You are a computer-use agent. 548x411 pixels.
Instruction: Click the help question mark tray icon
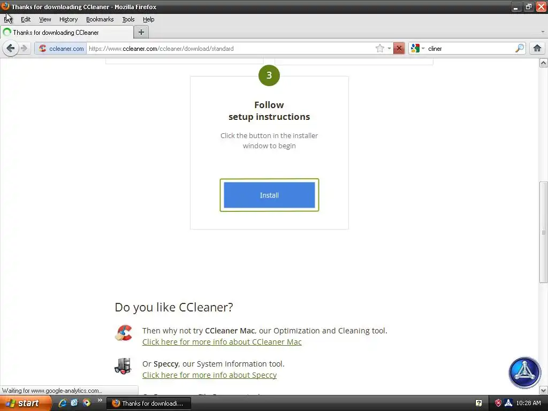click(478, 404)
